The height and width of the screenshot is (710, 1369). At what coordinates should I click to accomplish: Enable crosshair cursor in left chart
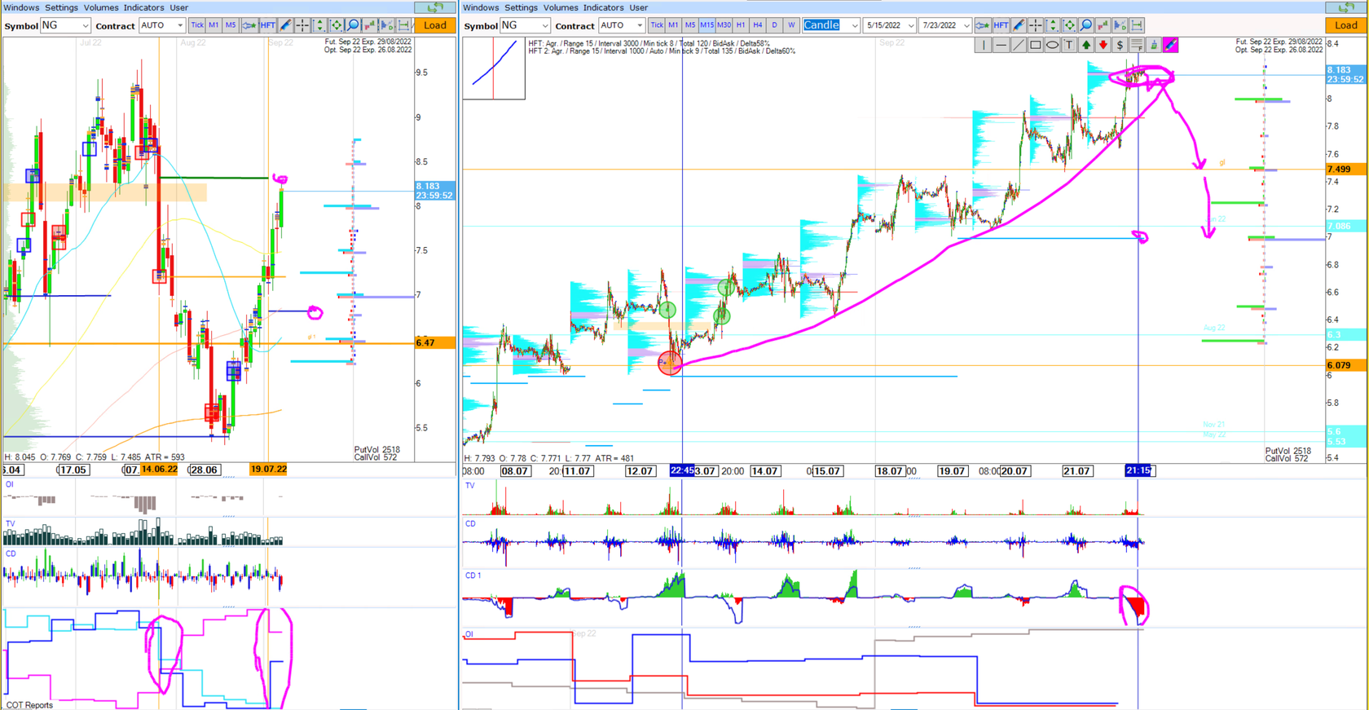click(x=302, y=25)
